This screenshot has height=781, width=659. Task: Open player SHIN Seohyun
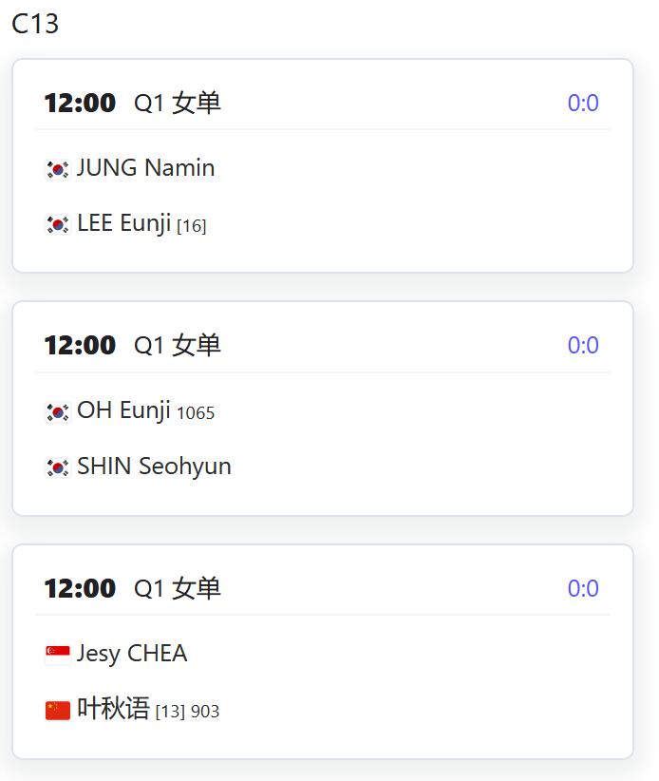154,467
